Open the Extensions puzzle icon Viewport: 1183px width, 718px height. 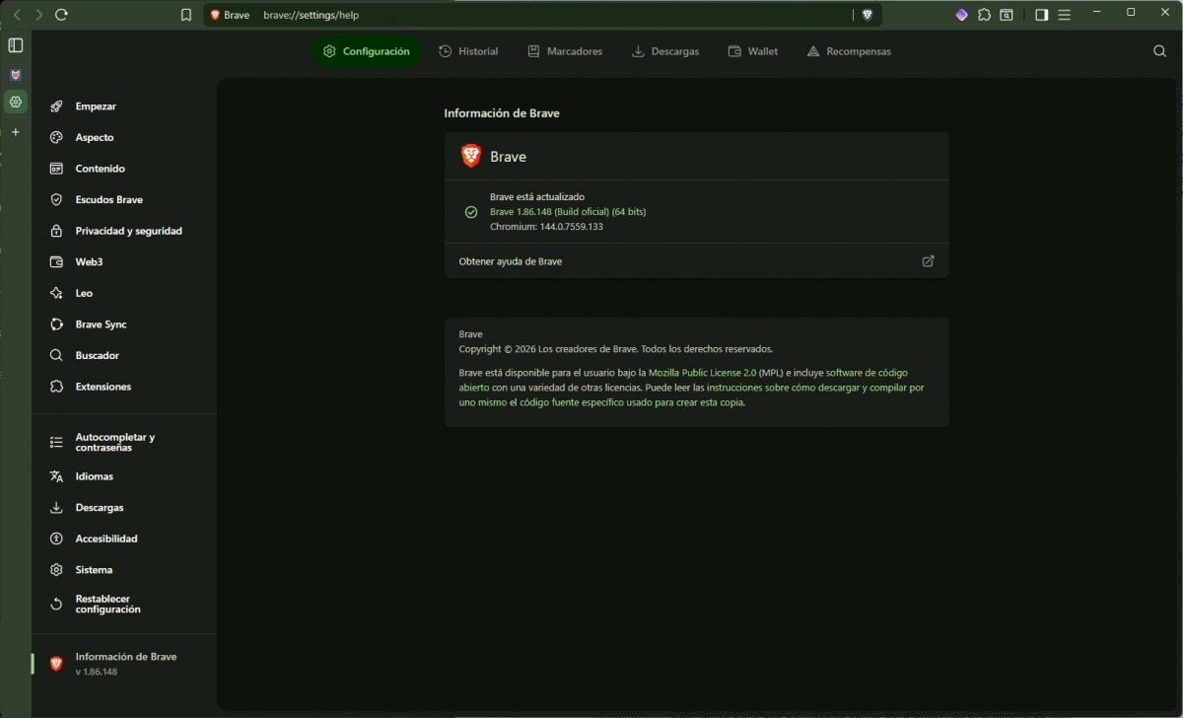[x=984, y=15]
